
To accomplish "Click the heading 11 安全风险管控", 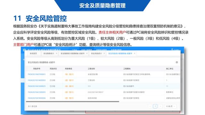I will (x=40, y=19).
